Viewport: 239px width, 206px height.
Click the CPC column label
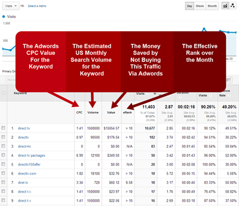tap(79, 112)
